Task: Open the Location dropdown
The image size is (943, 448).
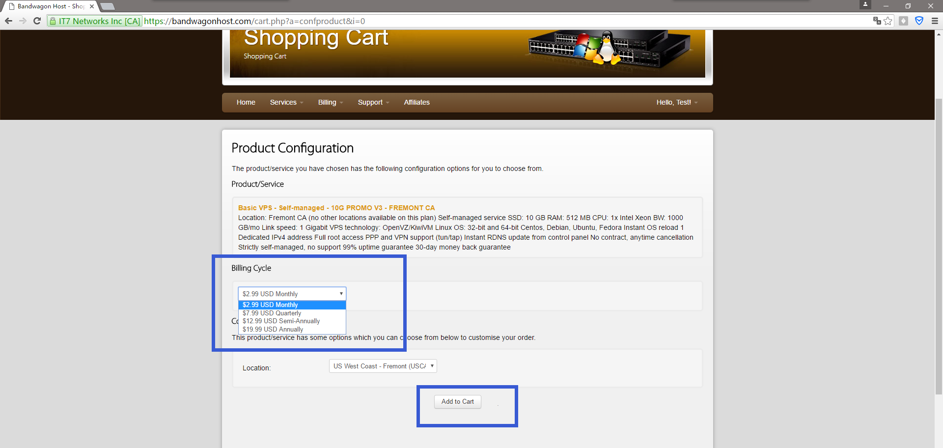Action: 383,366
